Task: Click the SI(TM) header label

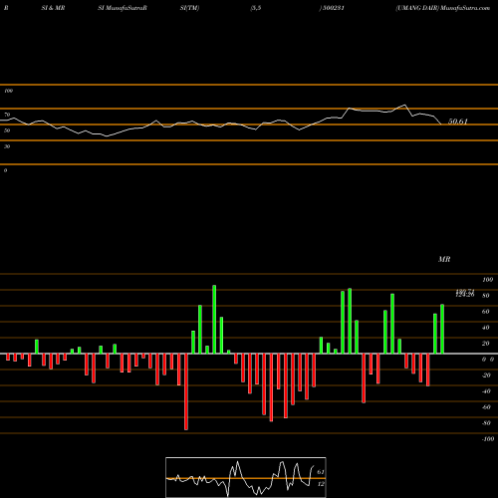Action: click(x=189, y=8)
